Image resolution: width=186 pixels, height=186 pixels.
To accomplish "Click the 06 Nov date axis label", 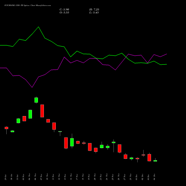I will click(35, 177).
